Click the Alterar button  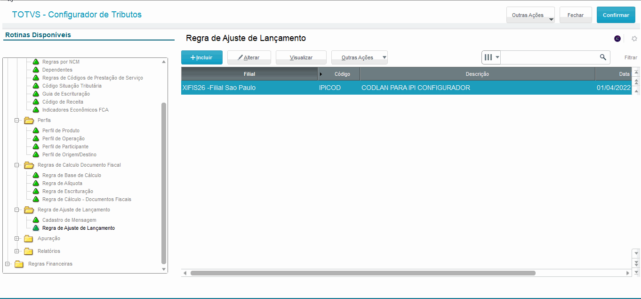pos(249,57)
